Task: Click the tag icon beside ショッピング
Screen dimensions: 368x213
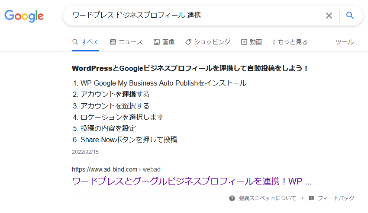Action: point(188,42)
